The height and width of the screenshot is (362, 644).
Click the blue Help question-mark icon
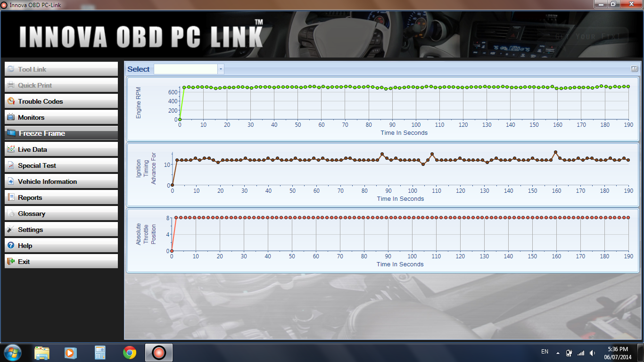(11, 246)
